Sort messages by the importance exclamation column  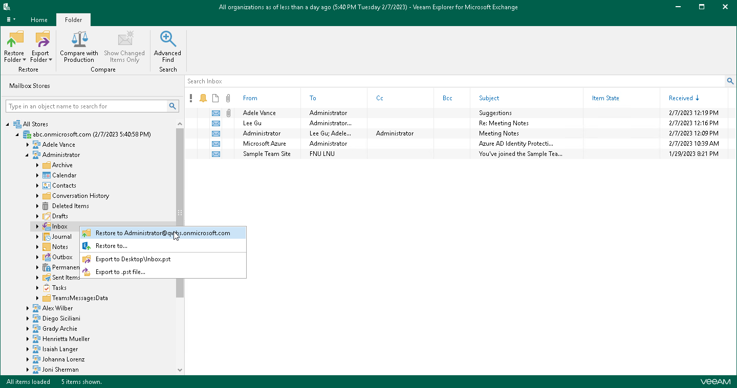click(191, 98)
